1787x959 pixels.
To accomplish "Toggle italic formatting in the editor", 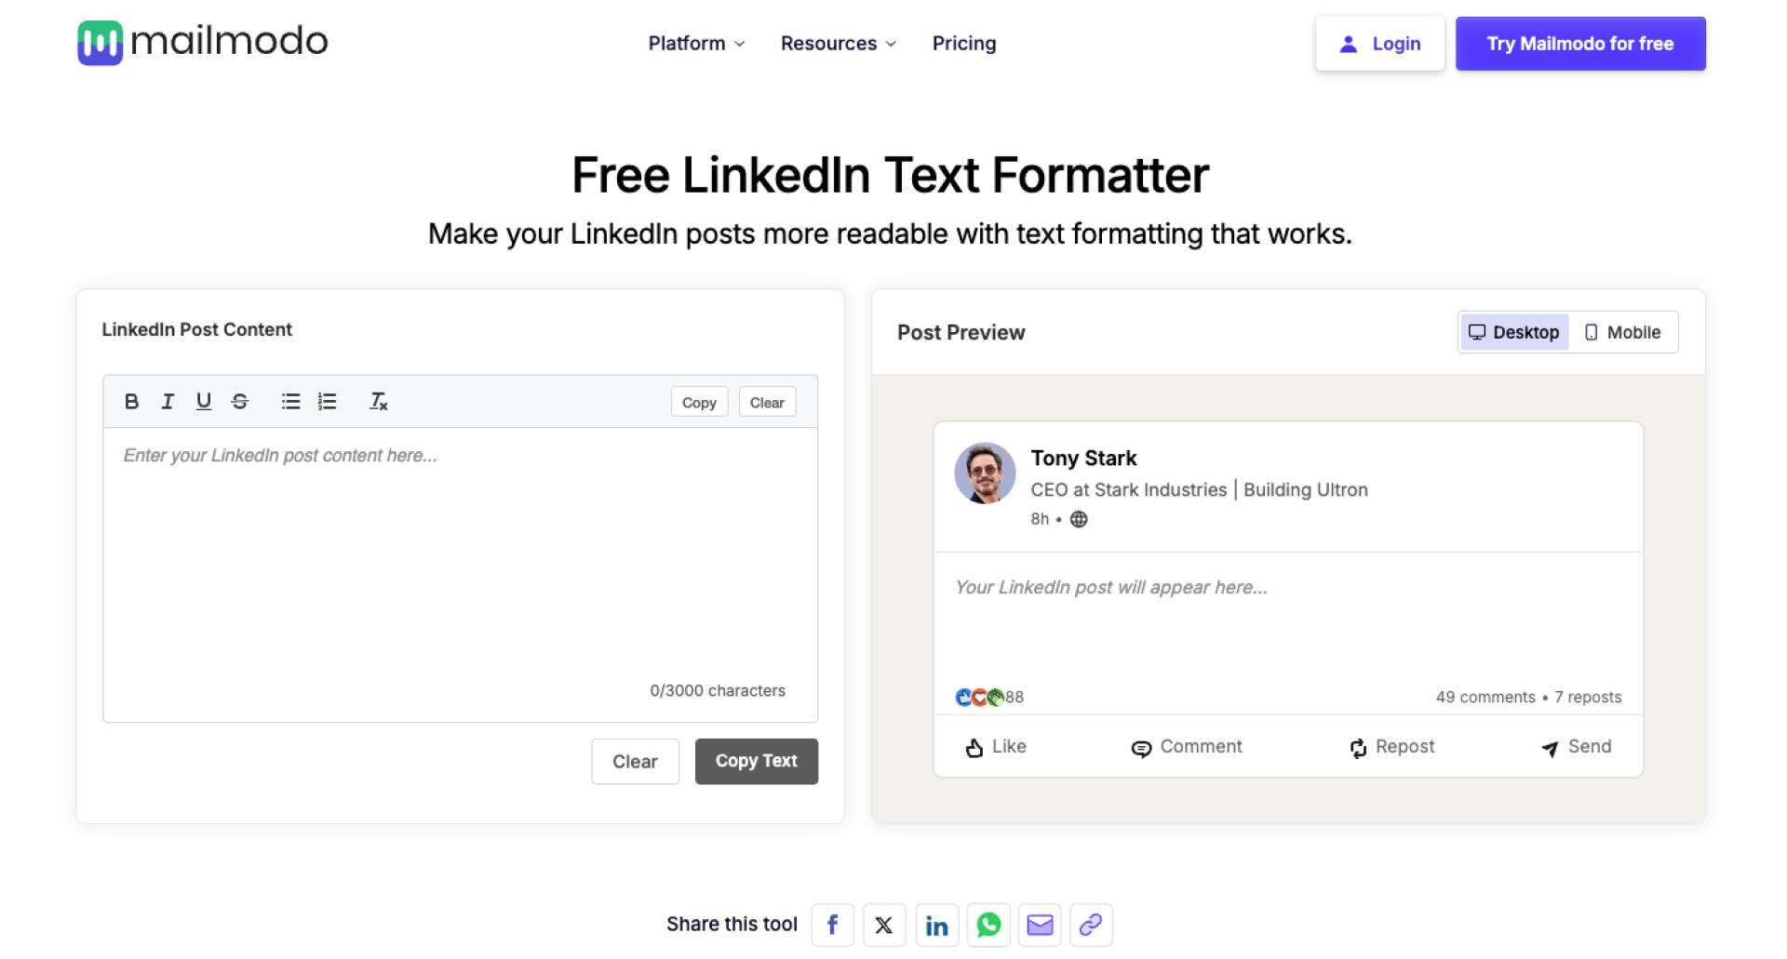I will tap(168, 401).
